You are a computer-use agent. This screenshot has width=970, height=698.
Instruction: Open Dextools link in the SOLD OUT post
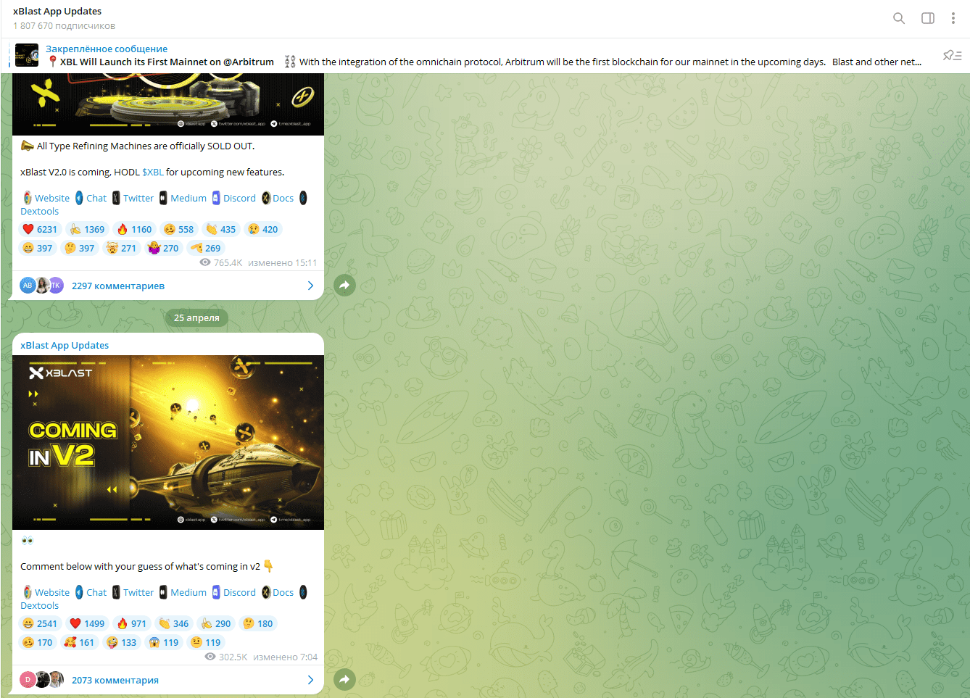tap(39, 211)
